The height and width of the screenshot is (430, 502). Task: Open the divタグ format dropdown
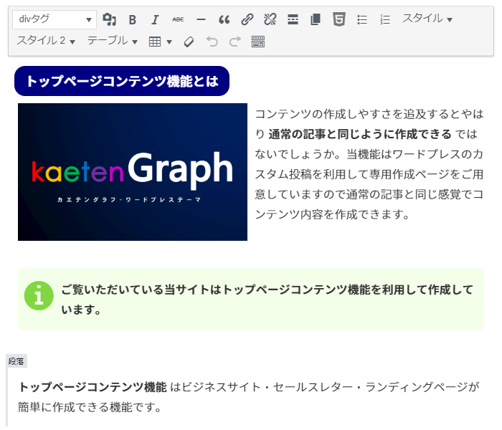coord(55,19)
